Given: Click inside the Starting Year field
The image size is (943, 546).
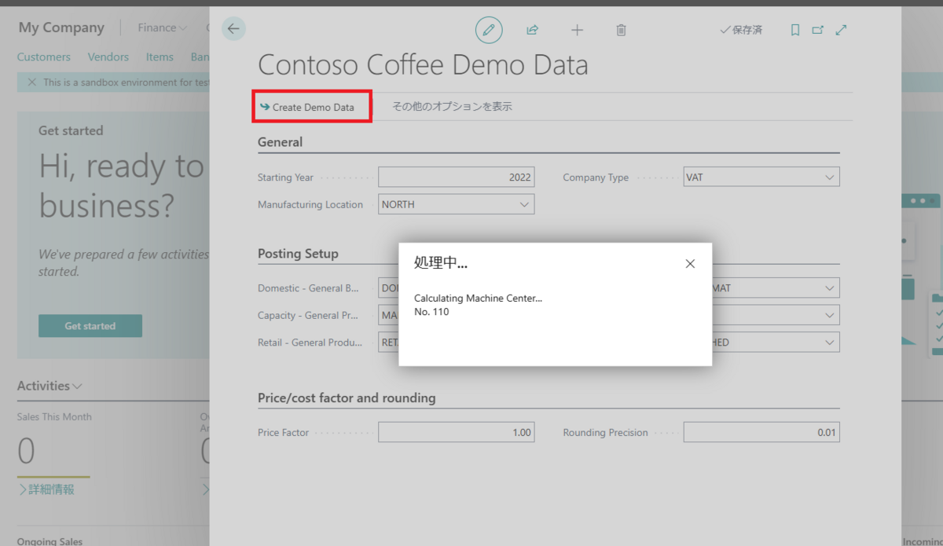Looking at the screenshot, I should click(456, 176).
